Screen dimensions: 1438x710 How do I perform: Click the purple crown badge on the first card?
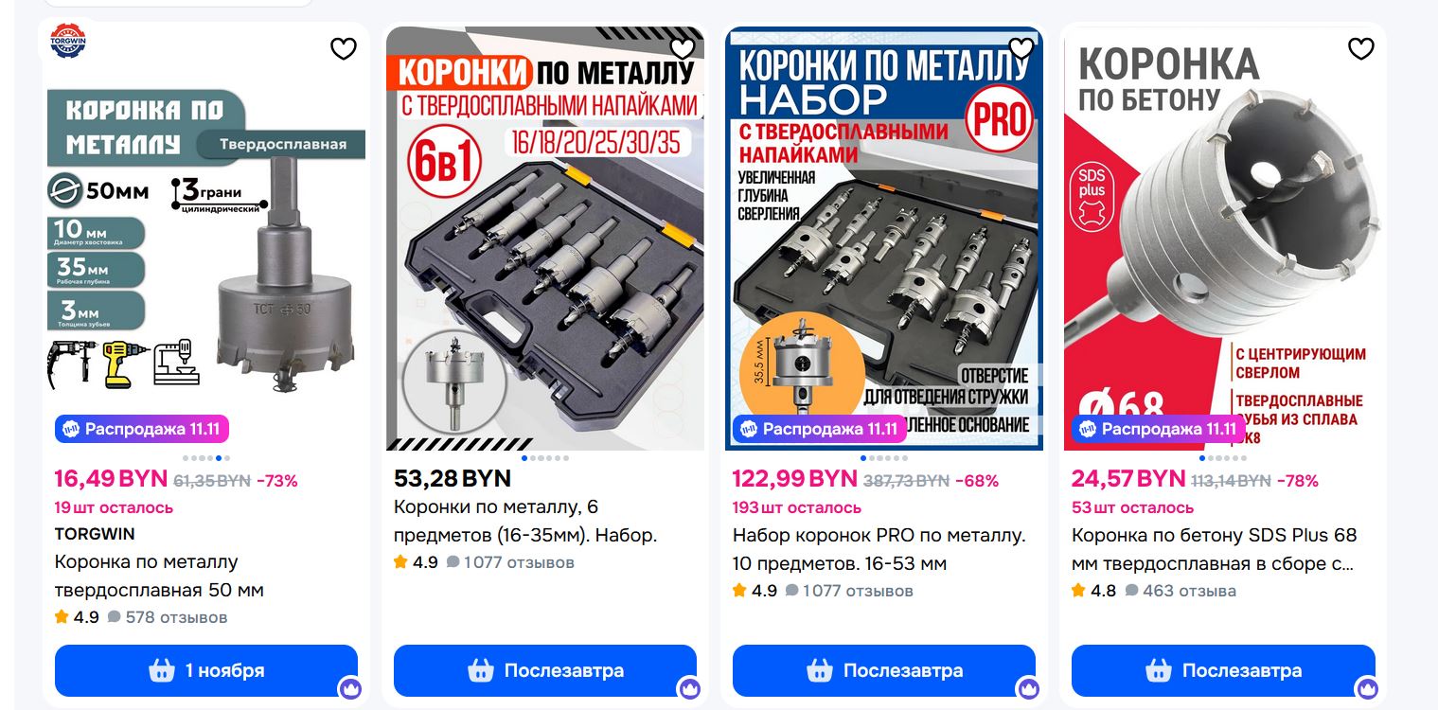tap(351, 688)
